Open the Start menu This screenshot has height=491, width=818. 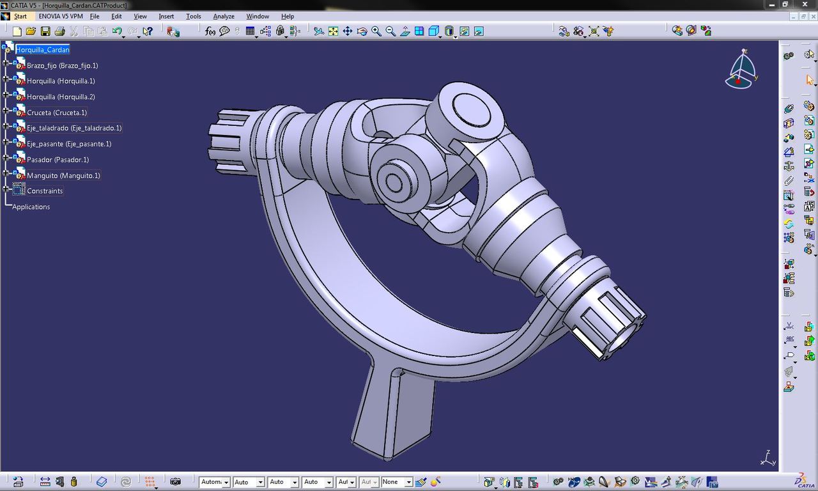coord(20,16)
